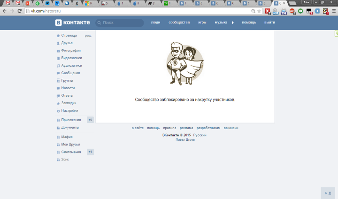Click the online friends counter at bottom right

[328, 193]
